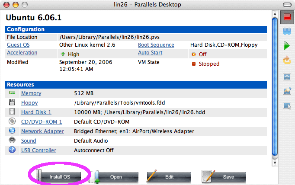Click the Boot Sequence link
Image resolution: width=295 pixels, height=185 pixels.
point(156,45)
